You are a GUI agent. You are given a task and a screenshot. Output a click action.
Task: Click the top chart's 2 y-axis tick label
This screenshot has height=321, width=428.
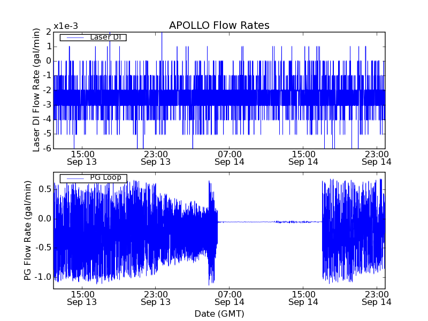coord(49,32)
